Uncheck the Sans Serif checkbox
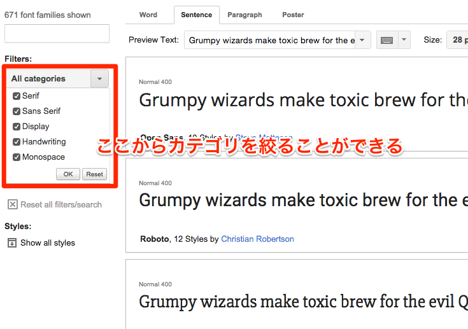Image resolution: width=468 pixels, height=329 pixels. [17, 111]
